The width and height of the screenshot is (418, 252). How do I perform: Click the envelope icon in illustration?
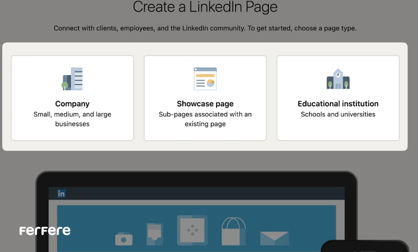pos(274,238)
